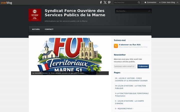The height and width of the screenshot is (112, 180).
Task: Share via the Facebook icon
Action: coord(101,2)
